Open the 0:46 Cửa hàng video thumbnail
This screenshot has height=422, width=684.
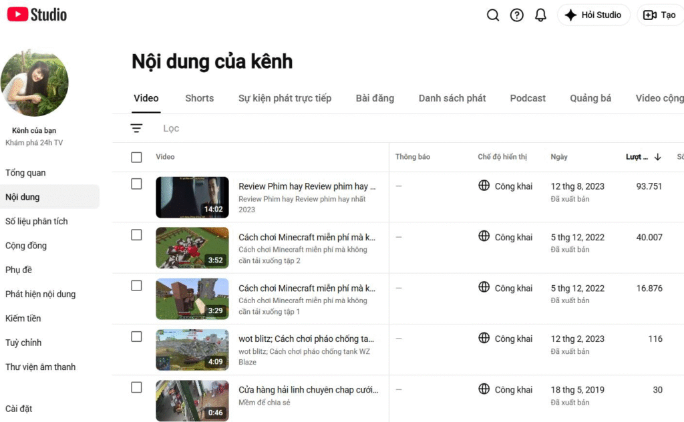pos(192,401)
